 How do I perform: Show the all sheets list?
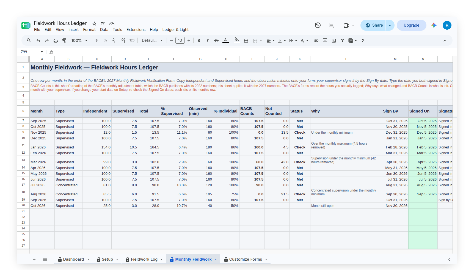pyautogui.click(x=45, y=259)
